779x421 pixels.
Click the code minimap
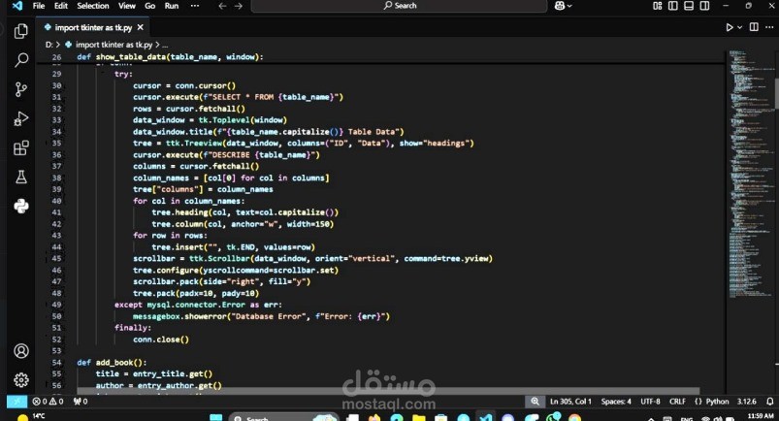click(750, 174)
